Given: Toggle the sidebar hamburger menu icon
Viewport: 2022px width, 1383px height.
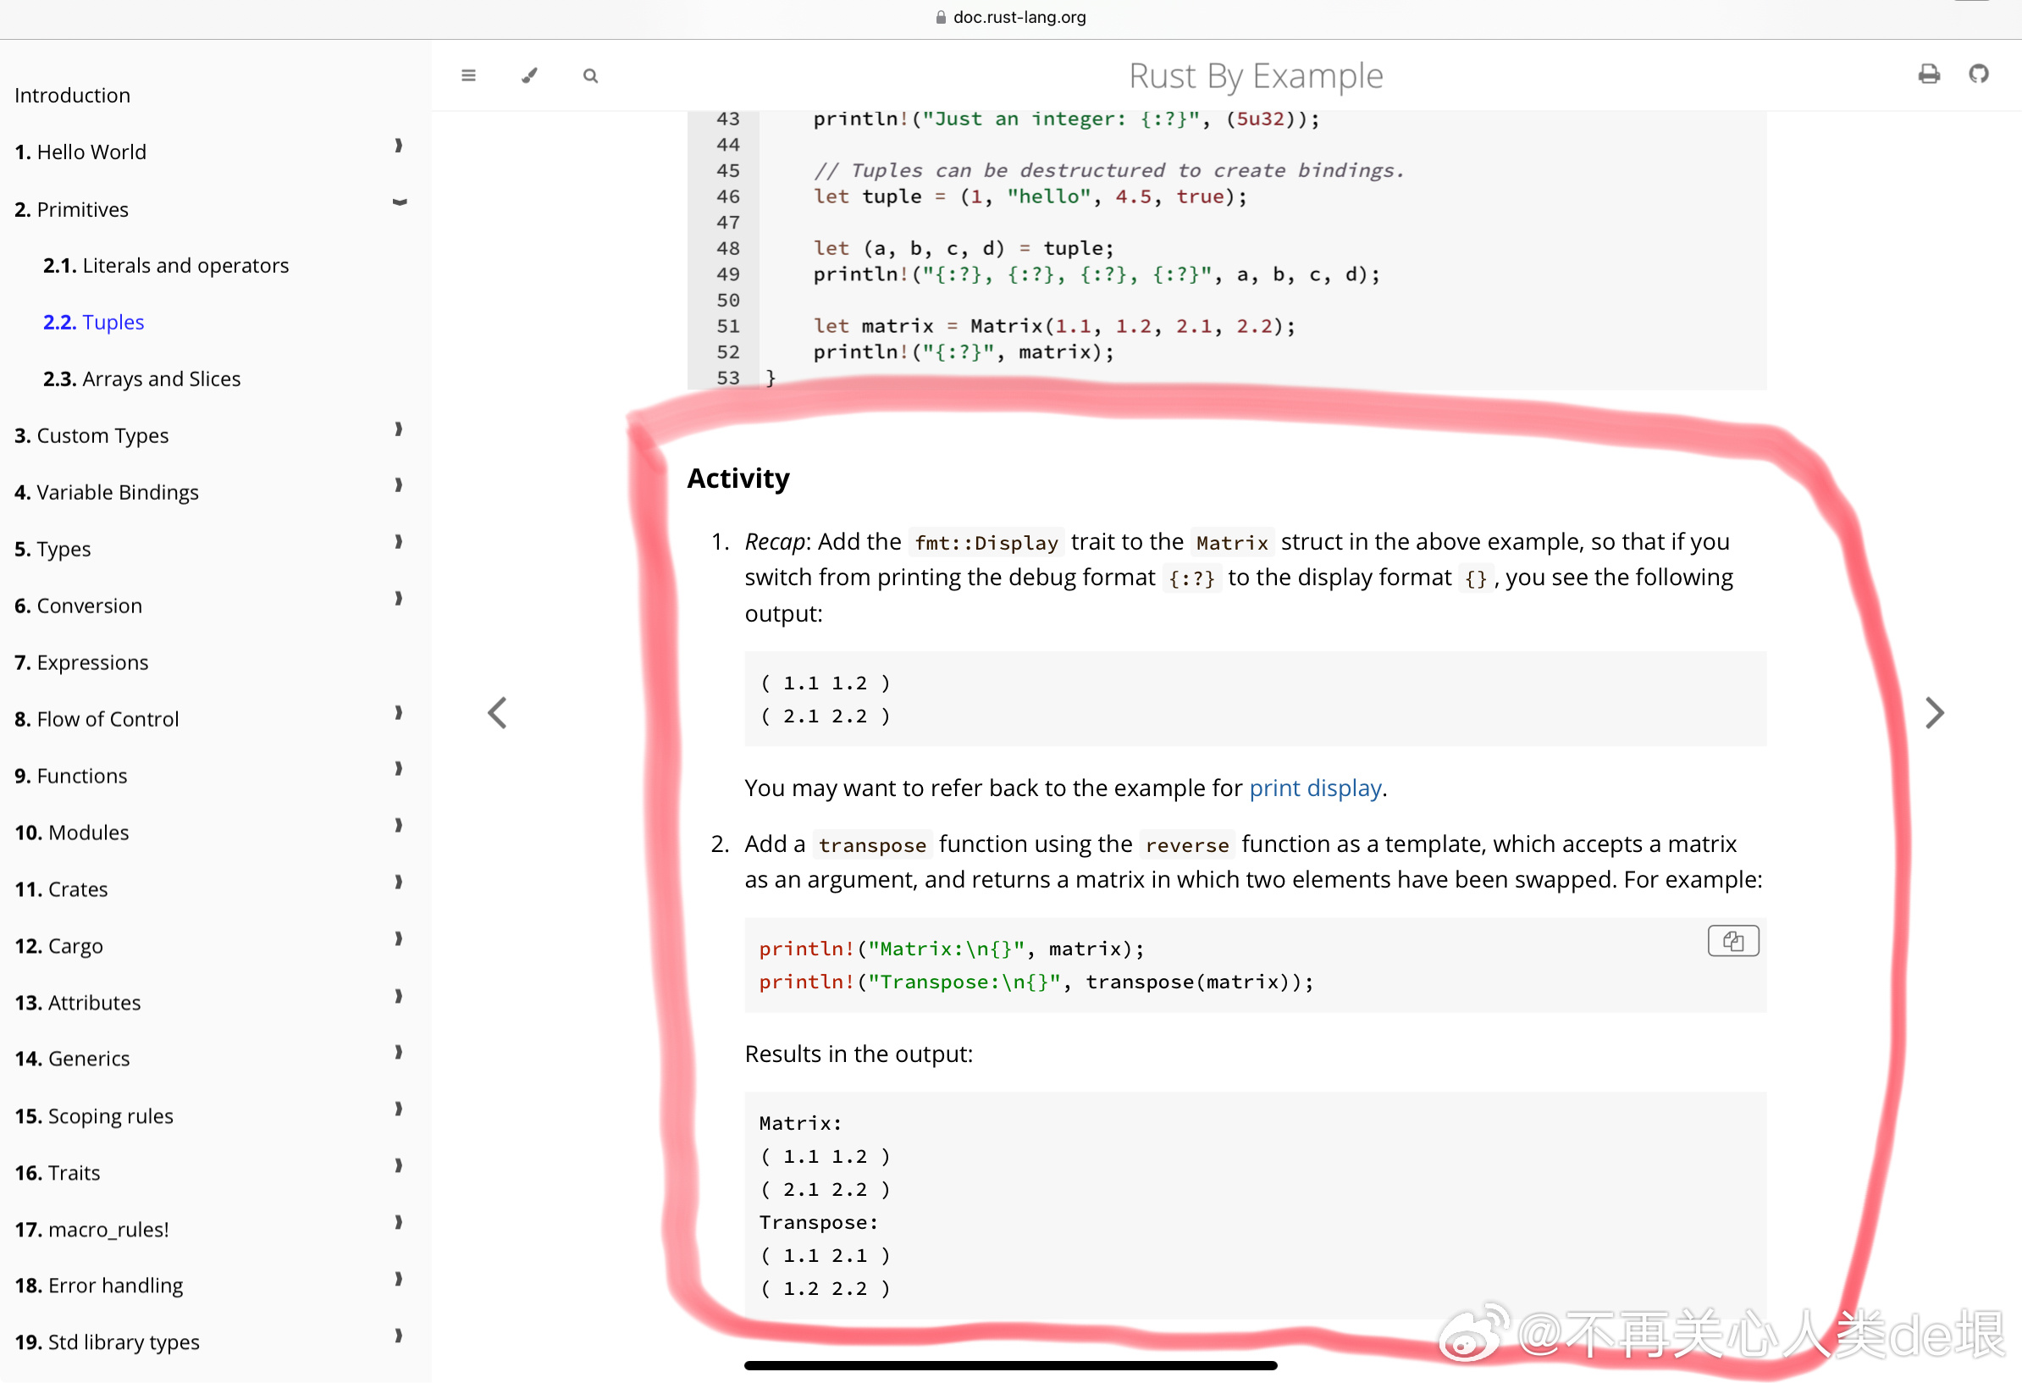Looking at the screenshot, I should click(468, 75).
